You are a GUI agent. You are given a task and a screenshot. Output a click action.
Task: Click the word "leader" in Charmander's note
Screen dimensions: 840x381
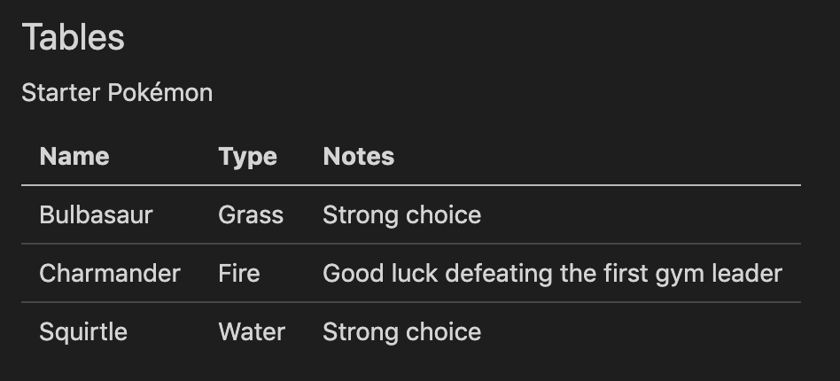(x=751, y=273)
